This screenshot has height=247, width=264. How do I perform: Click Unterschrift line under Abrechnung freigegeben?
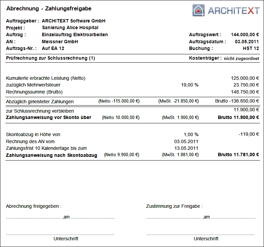pyautogui.click(x=60, y=235)
